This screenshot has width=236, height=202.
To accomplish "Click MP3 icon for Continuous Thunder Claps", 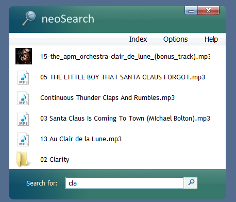I will (23, 98).
